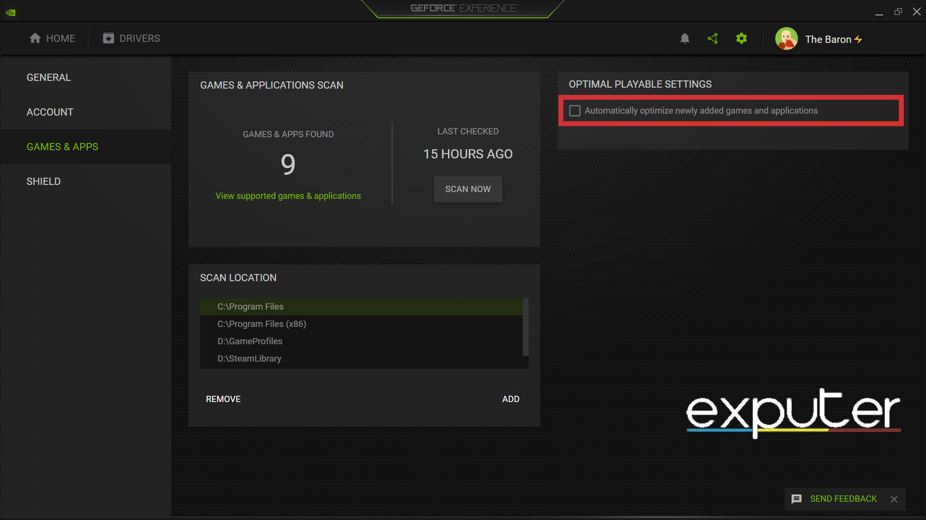Click the GAMES & APPS menu item
This screenshot has width=926, height=520.
(62, 147)
